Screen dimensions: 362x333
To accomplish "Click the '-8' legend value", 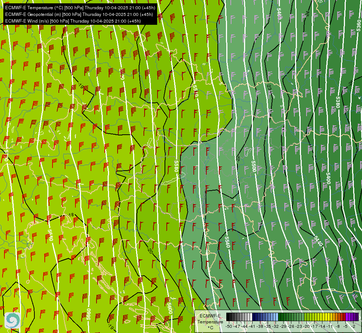I will pyautogui.click(x=338, y=326).
